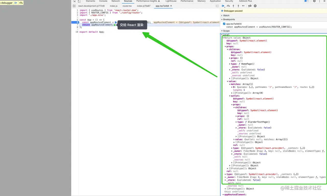Open the Performance insights tab
This screenshot has height=196, width=327.
pyautogui.click(x=148, y=1)
